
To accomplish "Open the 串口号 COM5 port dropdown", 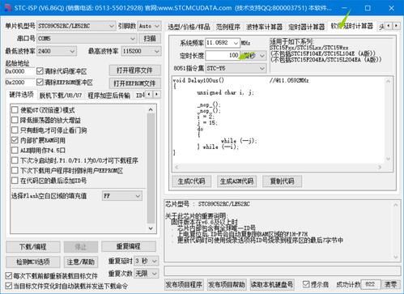I will pyautogui.click(x=87, y=38).
